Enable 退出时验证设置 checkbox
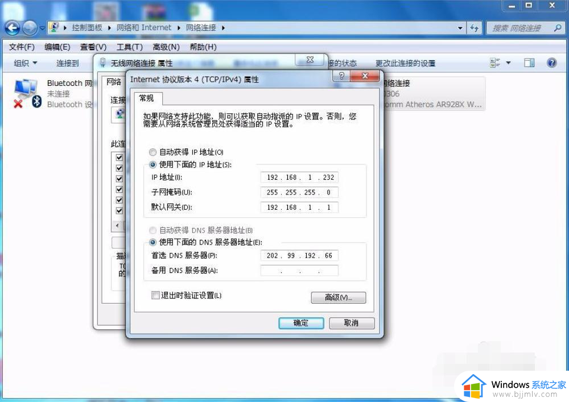This screenshot has height=402, width=569. coord(155,296)
